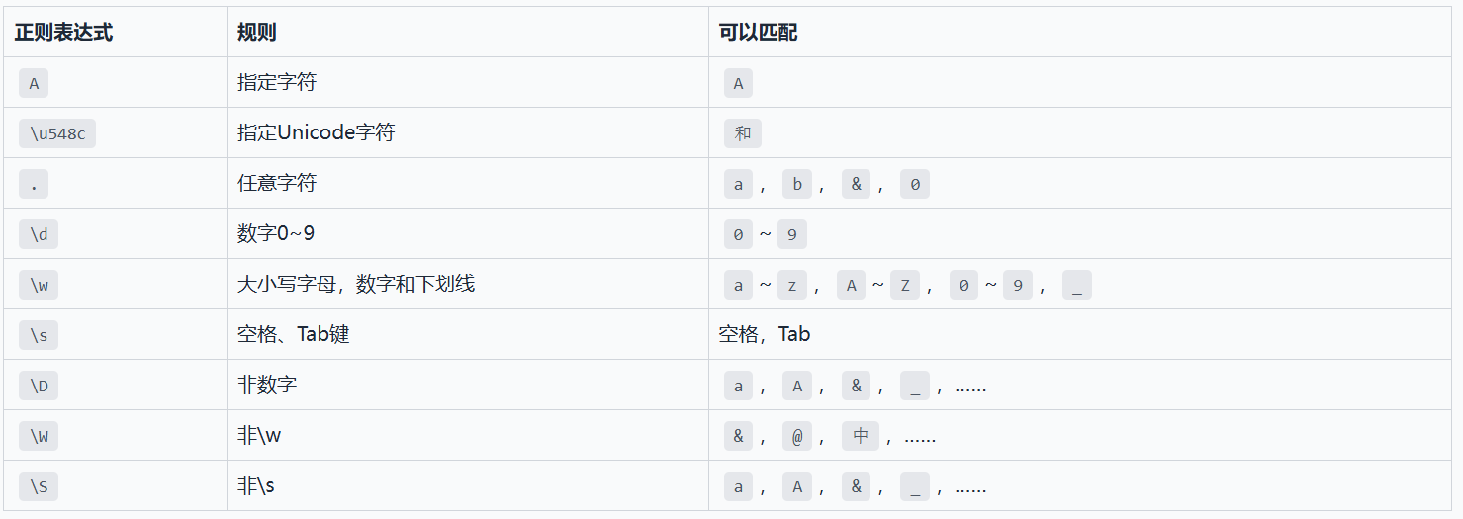
Task: Click the 中 match example chip
Action: tap(861, 436)
